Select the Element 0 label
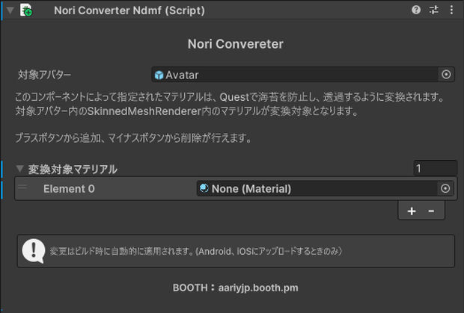Viewport: 464px width, 313px height. point(69,189)
